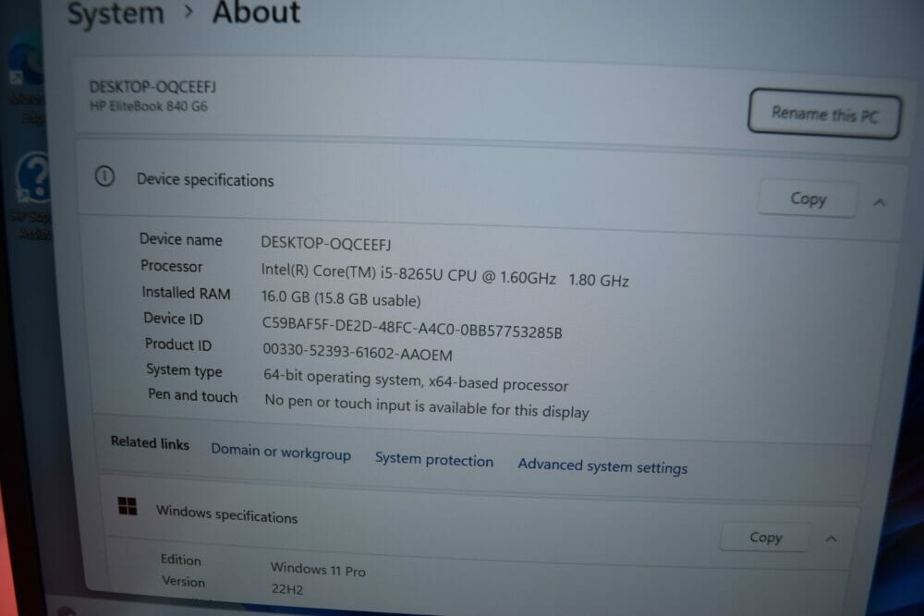The width and height of the screenshot is (924, 616).
Task: Click the Pen and touch label
Action: [193, 396]
